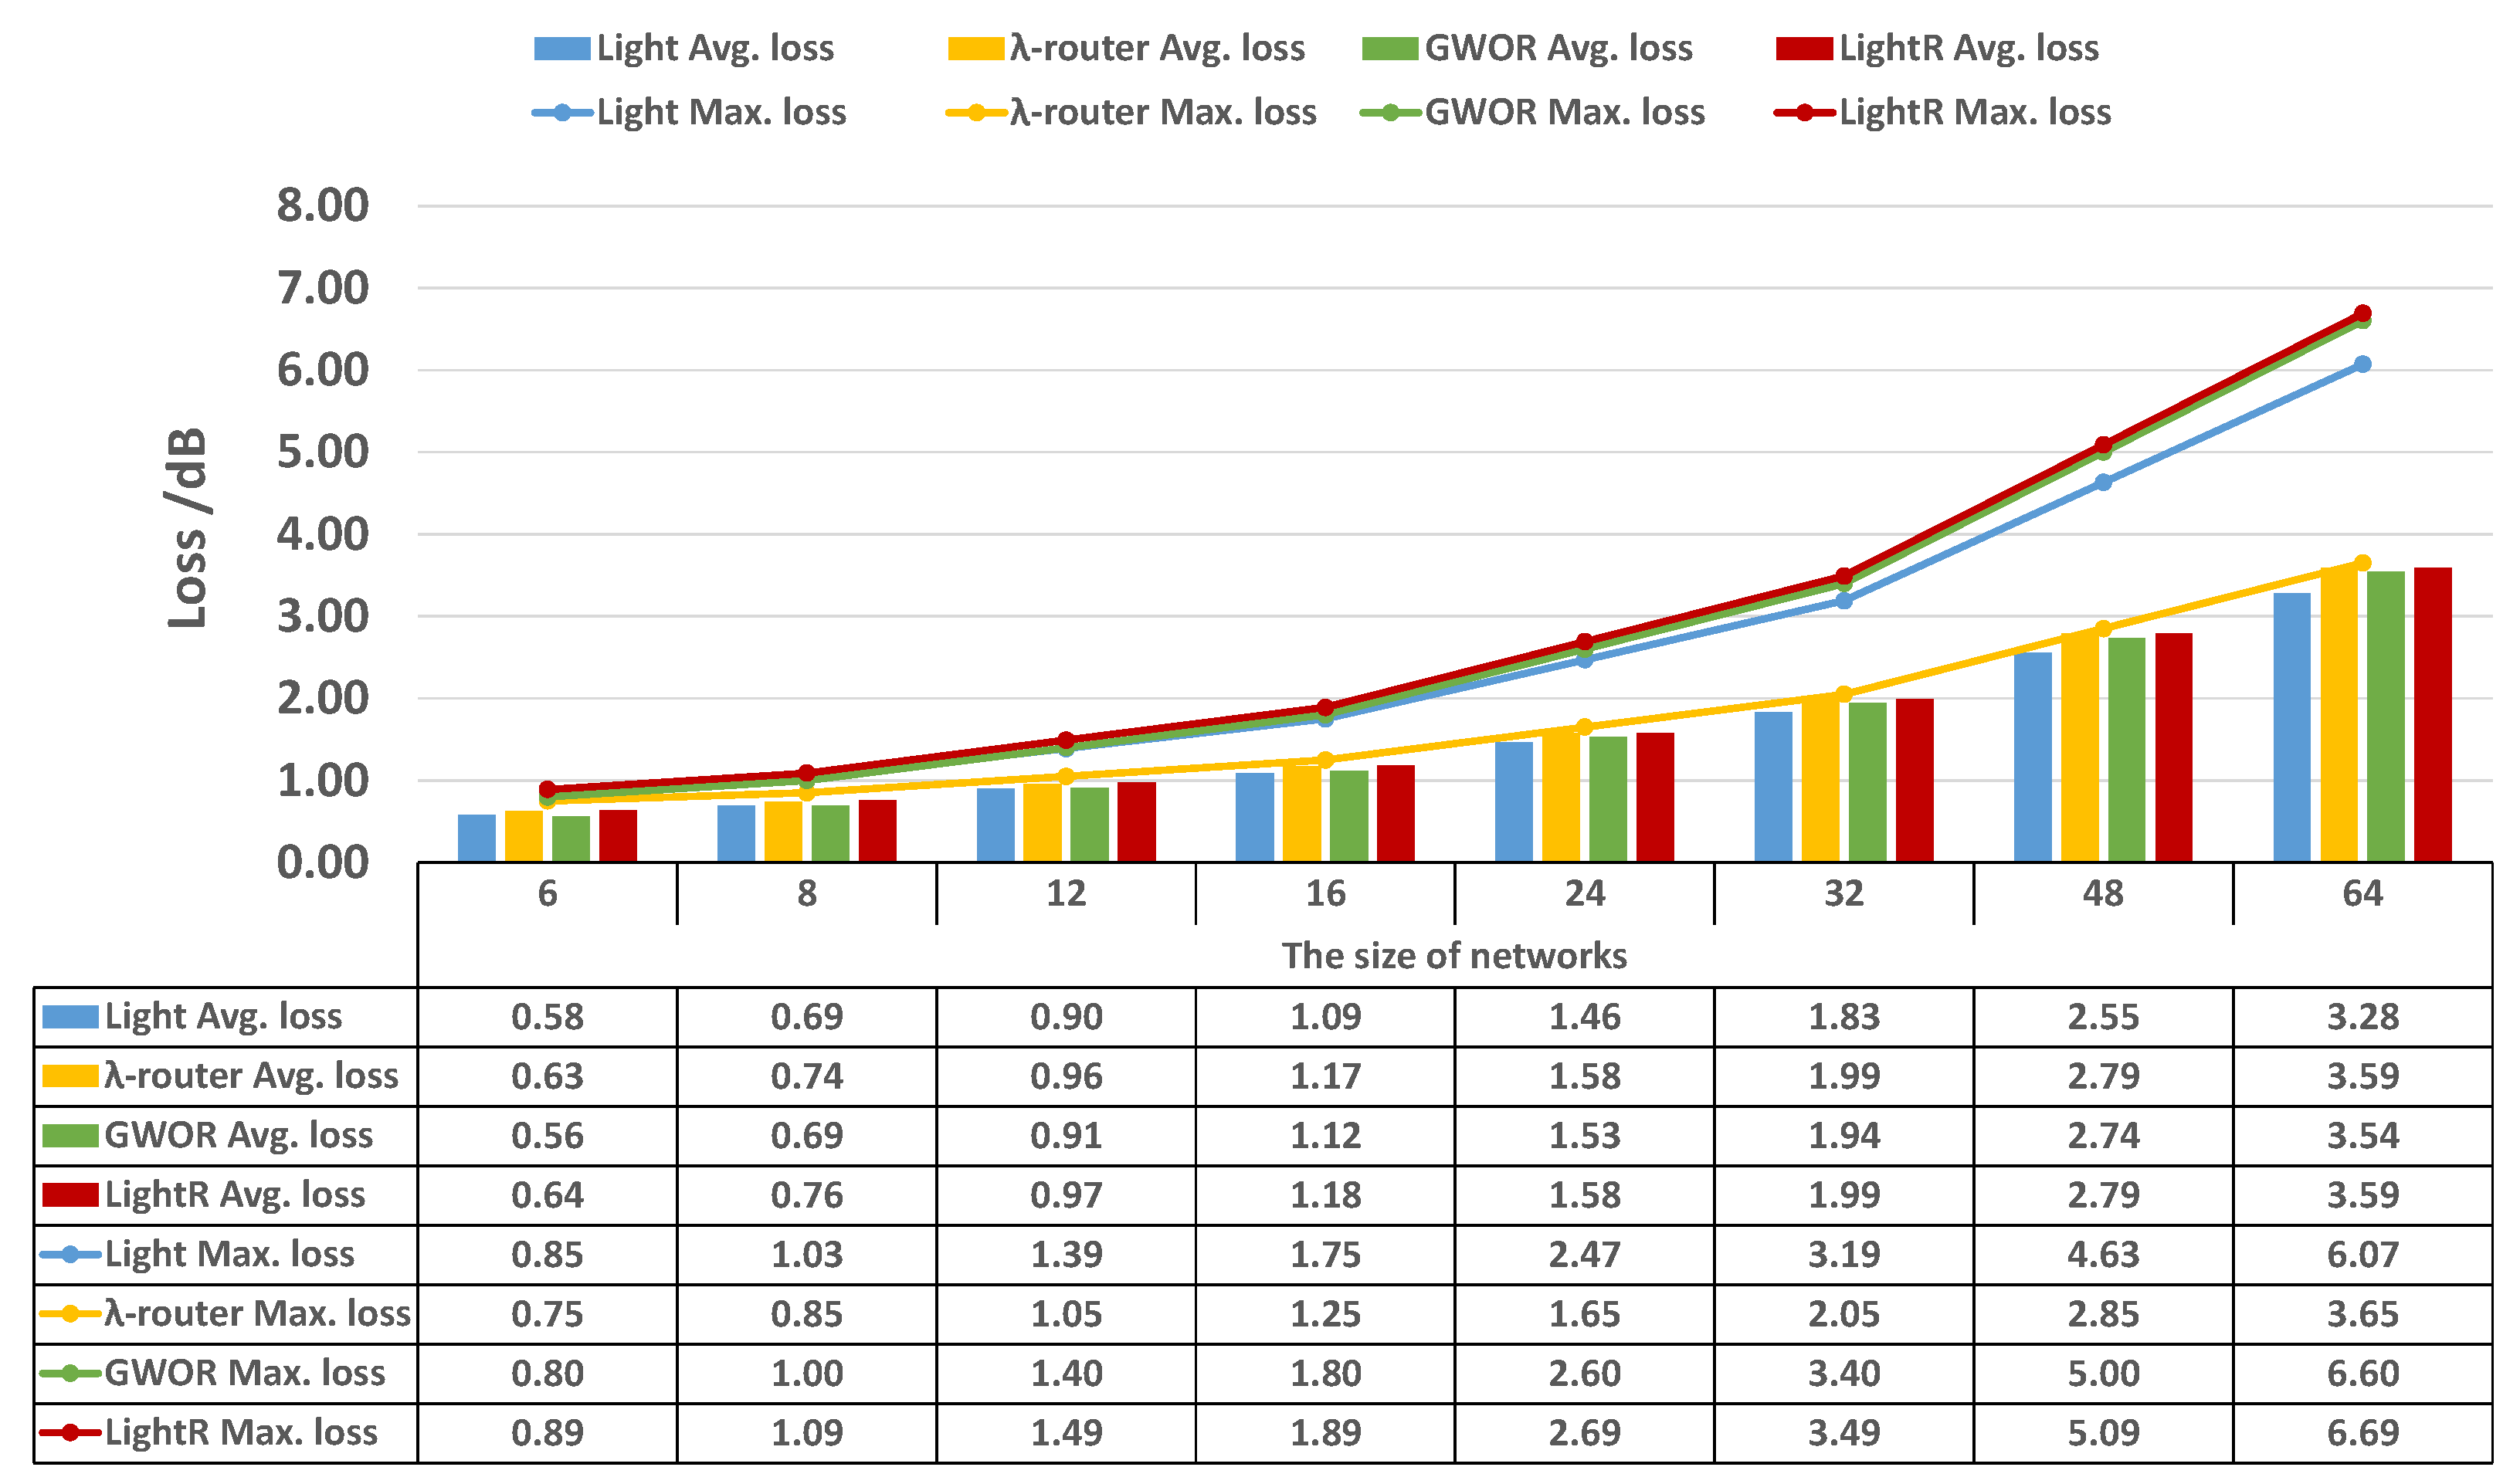This screenshot has width=2520, height=1484.
Task: Click the 'The size of networks' axis title
Action: (1454, 956)
